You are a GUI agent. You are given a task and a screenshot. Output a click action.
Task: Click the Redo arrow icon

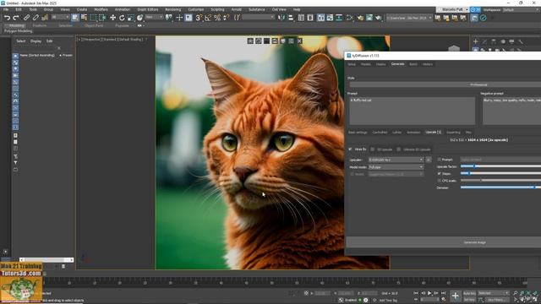[x=16, y=18]
